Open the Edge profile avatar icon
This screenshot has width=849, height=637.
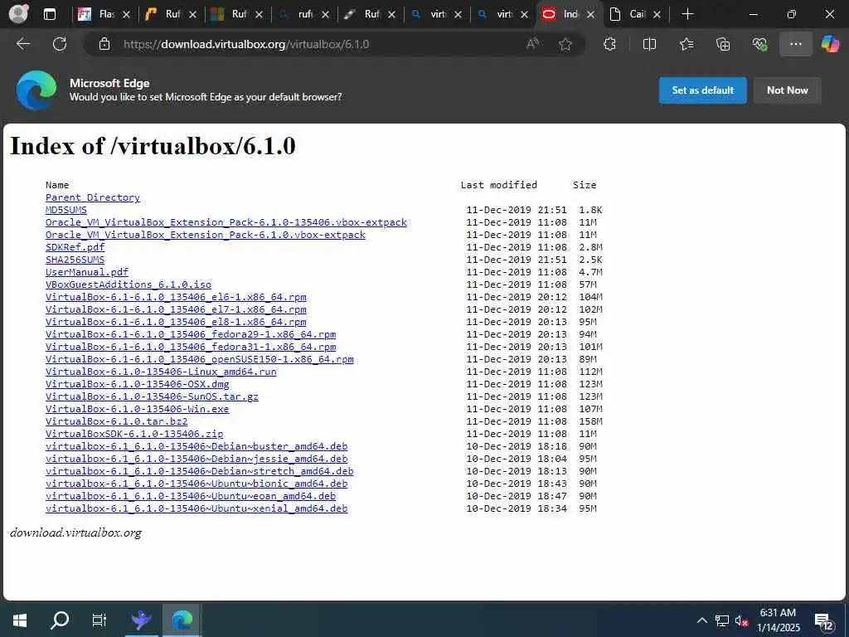pyautogui.click(x=19, y=13)
